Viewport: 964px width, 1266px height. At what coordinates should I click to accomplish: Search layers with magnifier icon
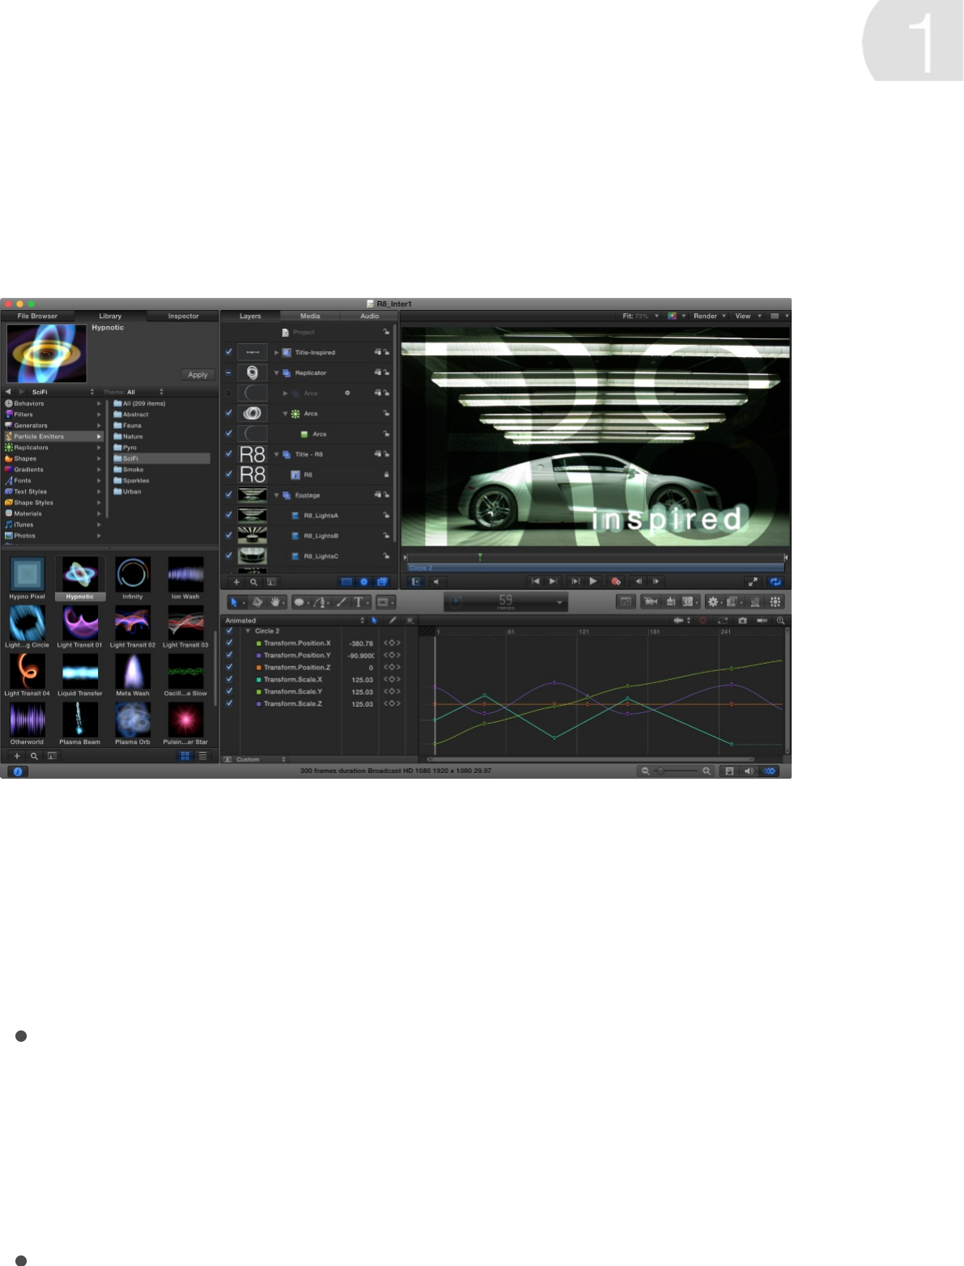[x=253, y=582]
